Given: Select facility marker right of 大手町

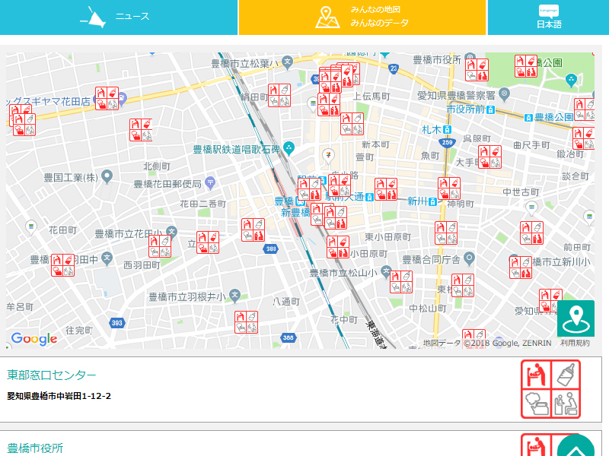Looking at the screenshot, I should pos(489,157).
